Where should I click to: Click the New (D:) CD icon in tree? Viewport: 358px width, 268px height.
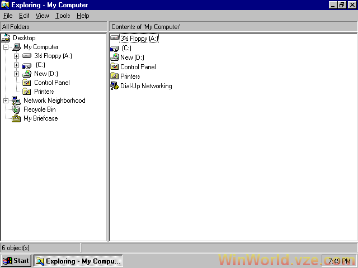click(27, 74)
